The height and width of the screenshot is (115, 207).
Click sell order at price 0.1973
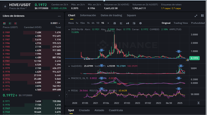click(x=32, y=90)
